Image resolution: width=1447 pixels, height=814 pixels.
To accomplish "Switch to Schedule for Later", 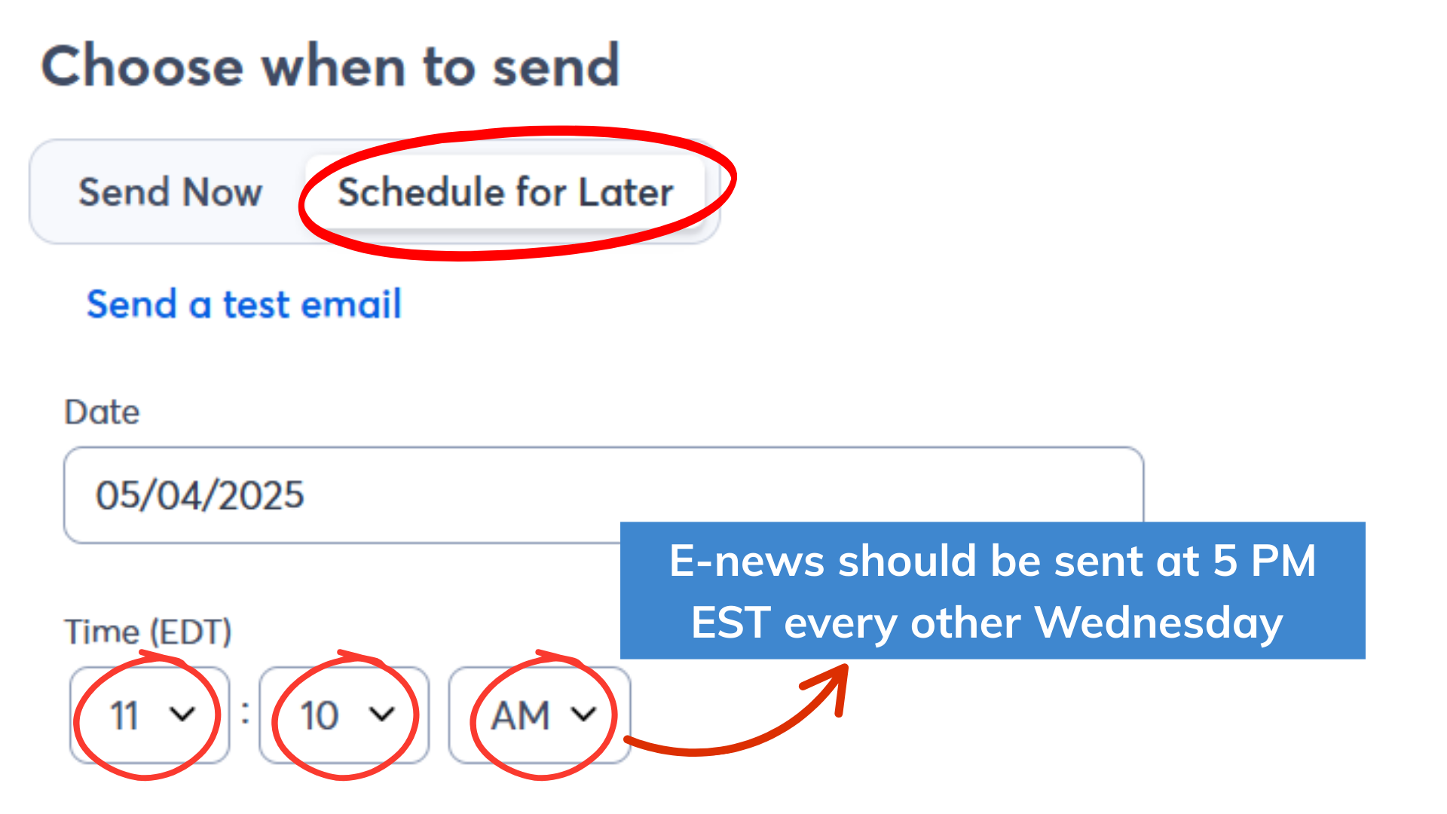I will (505, 192).
